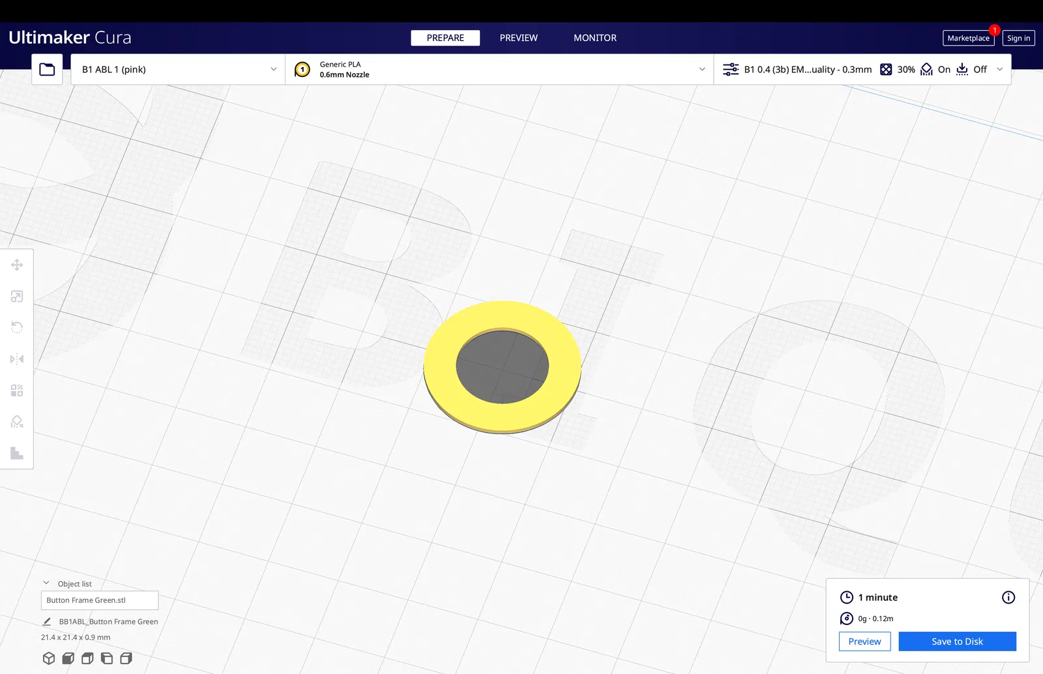Click the Sign in button

(x=1018, y=38)
